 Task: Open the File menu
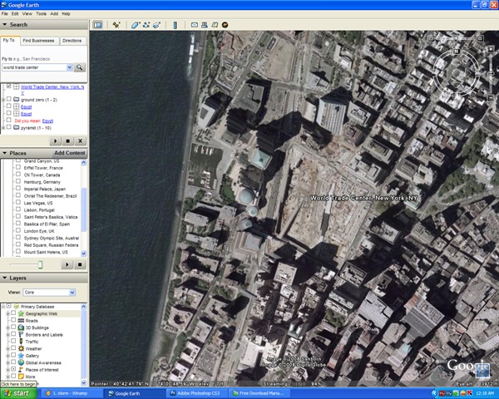pos(4,13)
